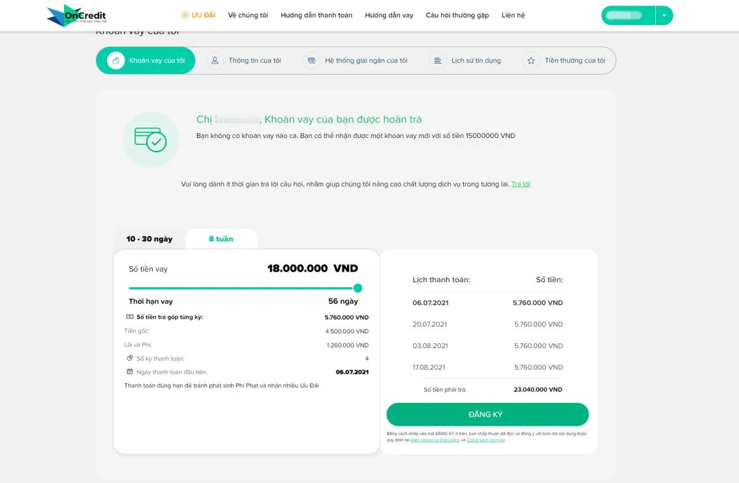Viewport: 739px width, 483px height.
Task: Click the Tiền thưởng của tôi star icon
Action: [531, 60]
